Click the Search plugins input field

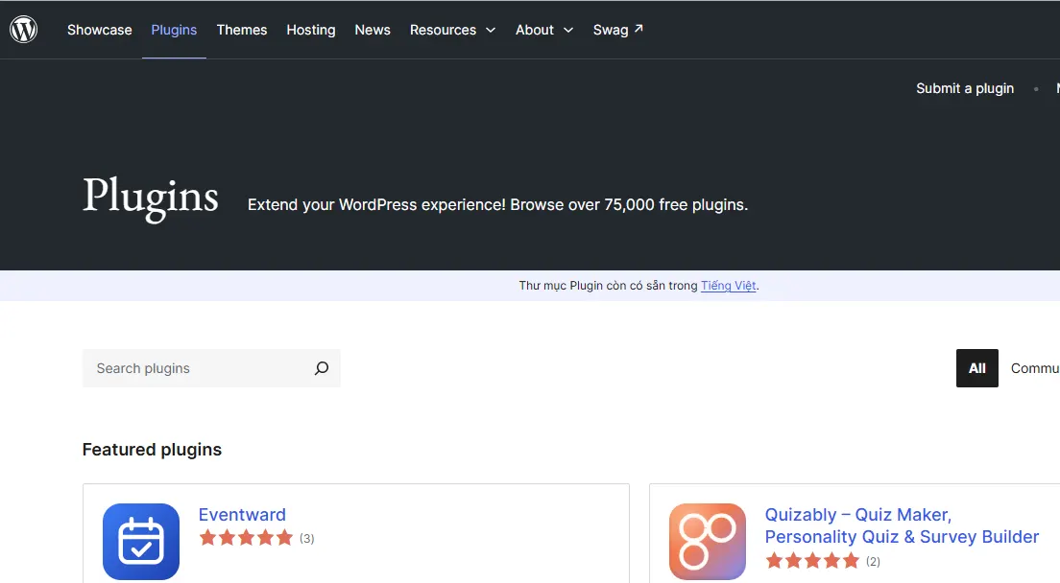point(211,368)
